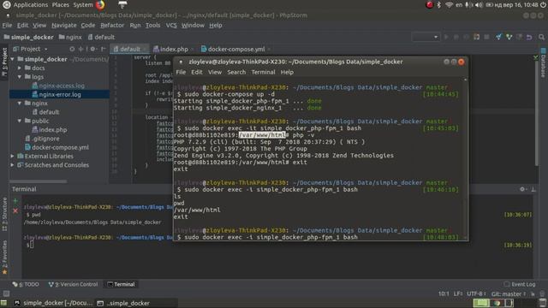Click the Bluetooth icon in system tray
The image size is (548, 308).
pos(439,5)
